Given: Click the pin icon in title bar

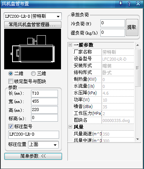Looking at the screenshot, I should 121,3.
